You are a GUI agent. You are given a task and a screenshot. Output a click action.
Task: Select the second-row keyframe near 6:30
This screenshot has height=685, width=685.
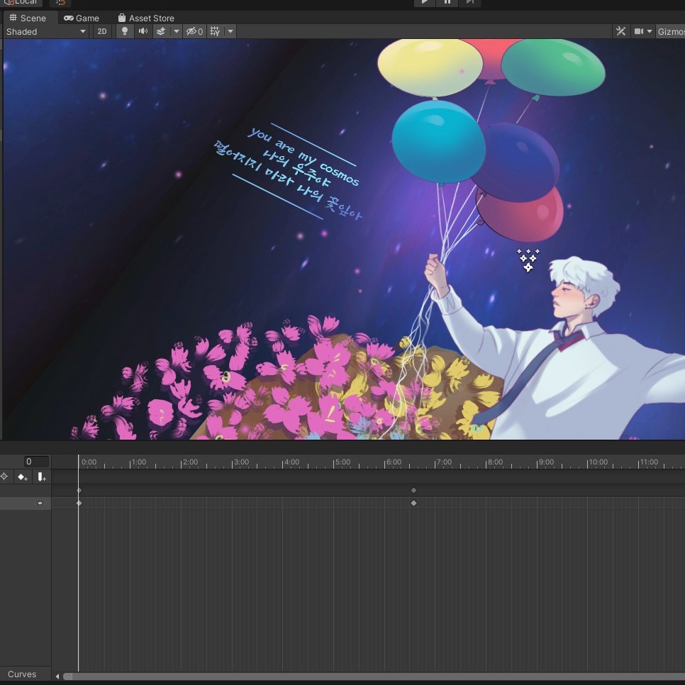point(413,503)
